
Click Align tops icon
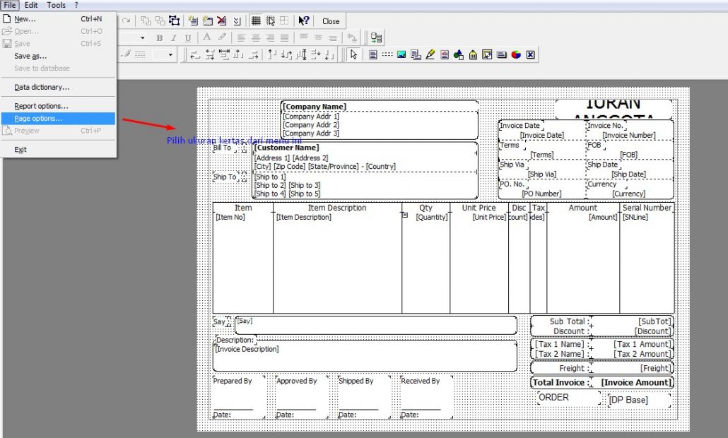(272, 55)
